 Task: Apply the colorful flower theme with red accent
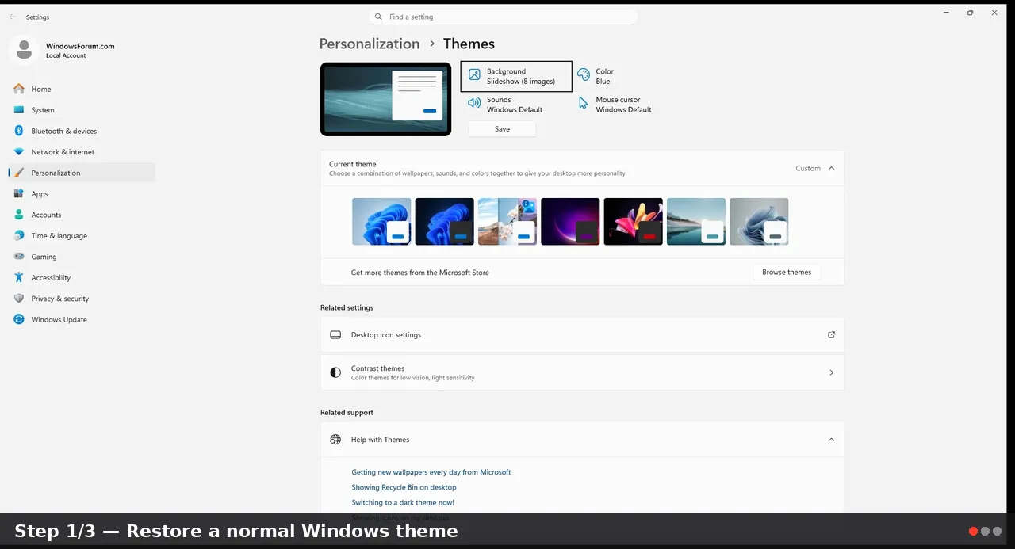click(x=633, y=221)
